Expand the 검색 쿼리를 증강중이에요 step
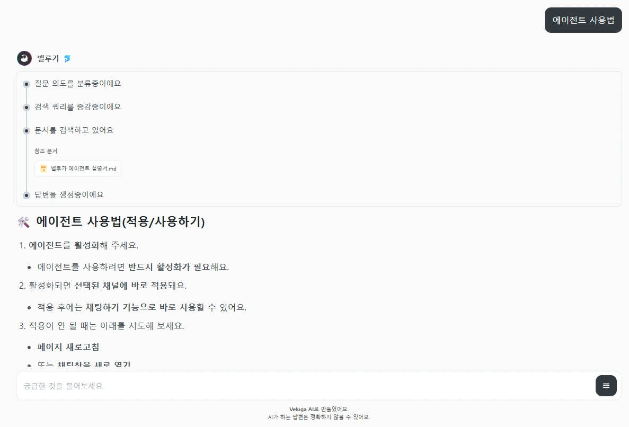The image size is (629, 427). (77, 107)
